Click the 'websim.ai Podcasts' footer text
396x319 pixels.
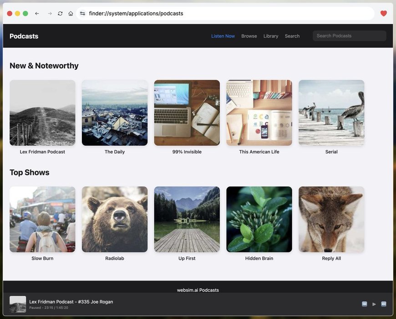tap(198, 290)
